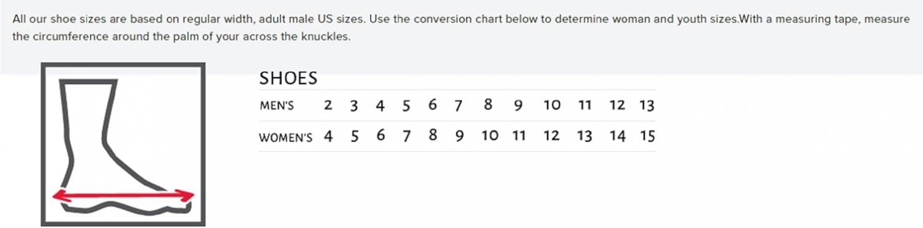Click women's size 10
The height and width of the screenshot is (228, 923).
(490, 136)
